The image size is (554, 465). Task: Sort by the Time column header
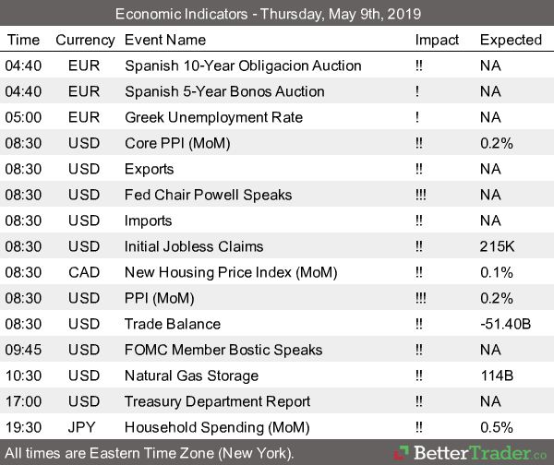coord(23,40)
